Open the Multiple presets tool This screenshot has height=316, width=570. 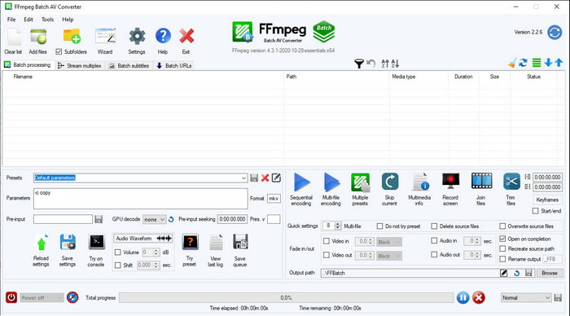pos(360,182)
